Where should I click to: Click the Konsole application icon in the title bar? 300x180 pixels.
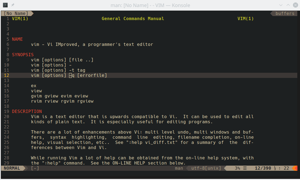tap(5, 5)
